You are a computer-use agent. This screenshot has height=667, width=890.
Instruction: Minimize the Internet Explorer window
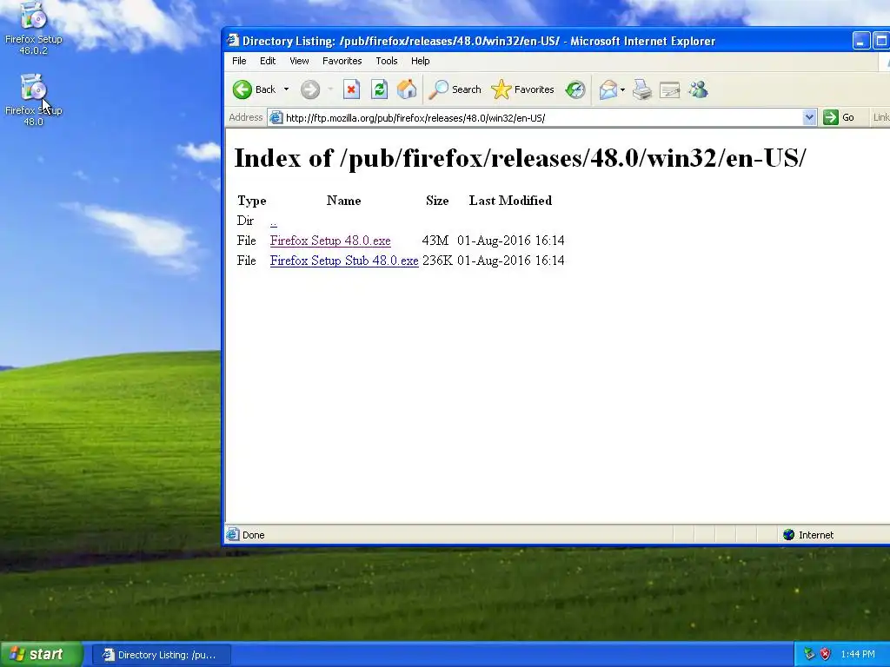point(861,41)
